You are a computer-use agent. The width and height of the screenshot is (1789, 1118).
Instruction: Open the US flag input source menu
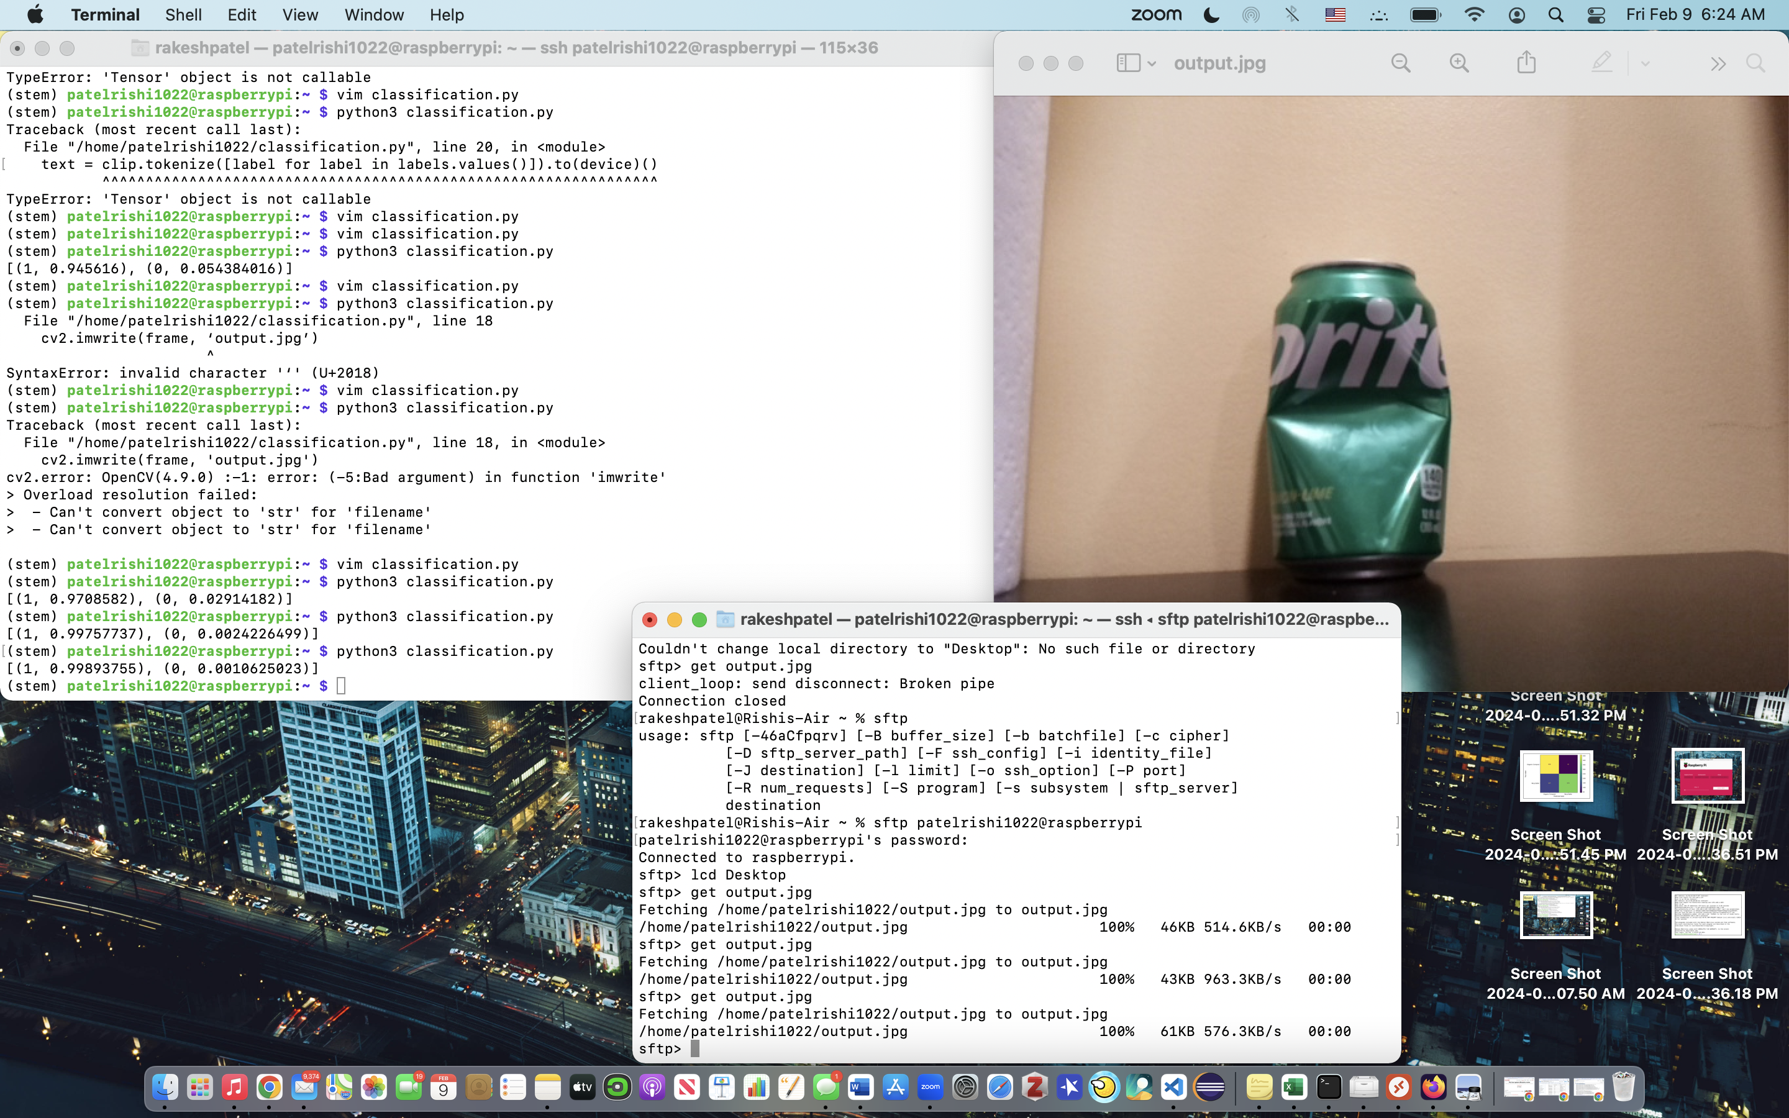pyautogui.click(x=1335, y=15)
